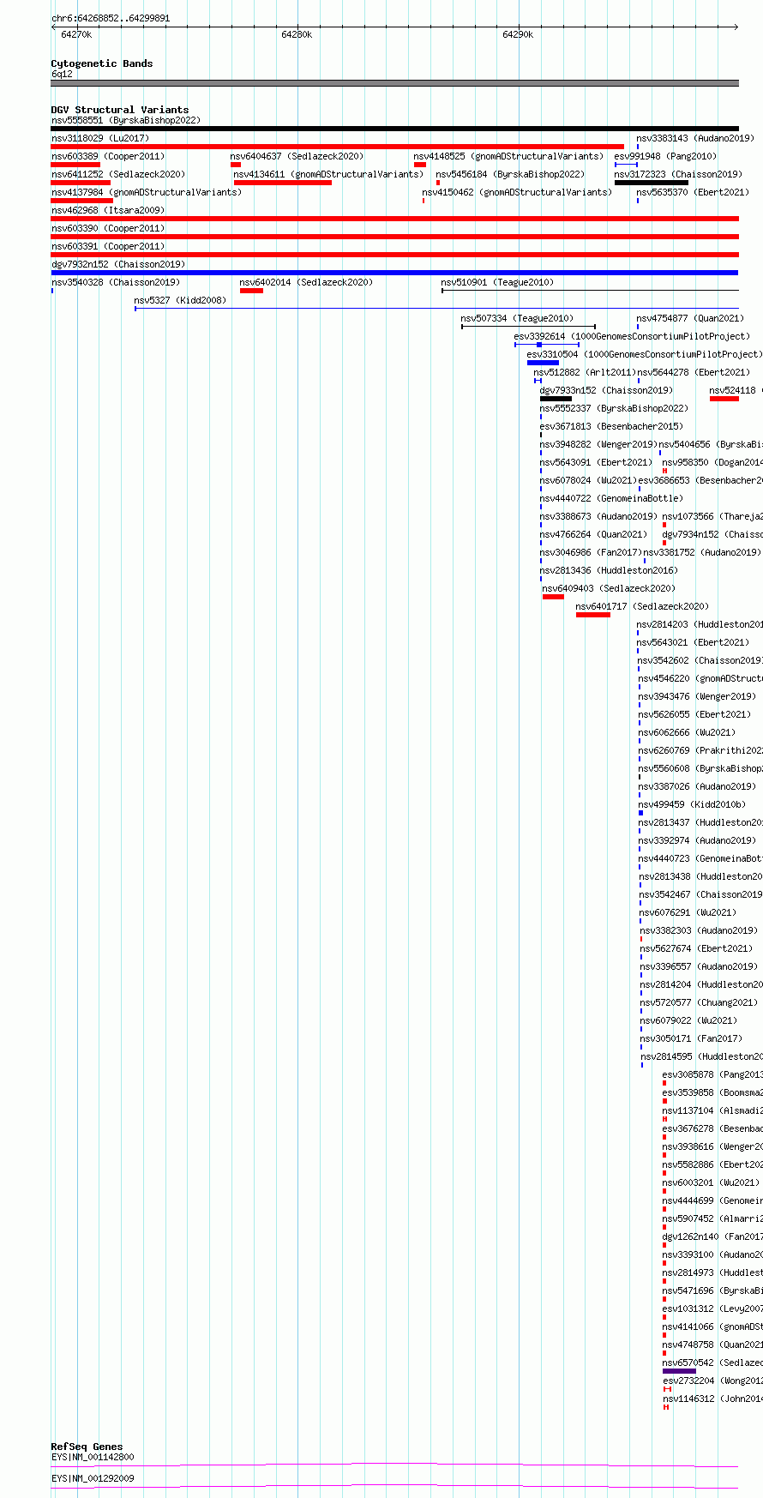The height and width of the screenshot is (1498, 763).
Task: Click the nsv4754877 (Quan2021) label
Action: point(690,319)
